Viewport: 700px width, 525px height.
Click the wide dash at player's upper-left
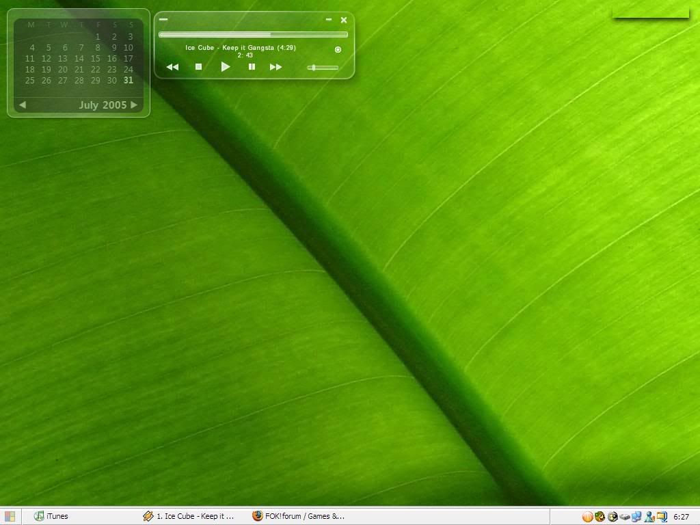pyautogui.click(x=163, y=19)
